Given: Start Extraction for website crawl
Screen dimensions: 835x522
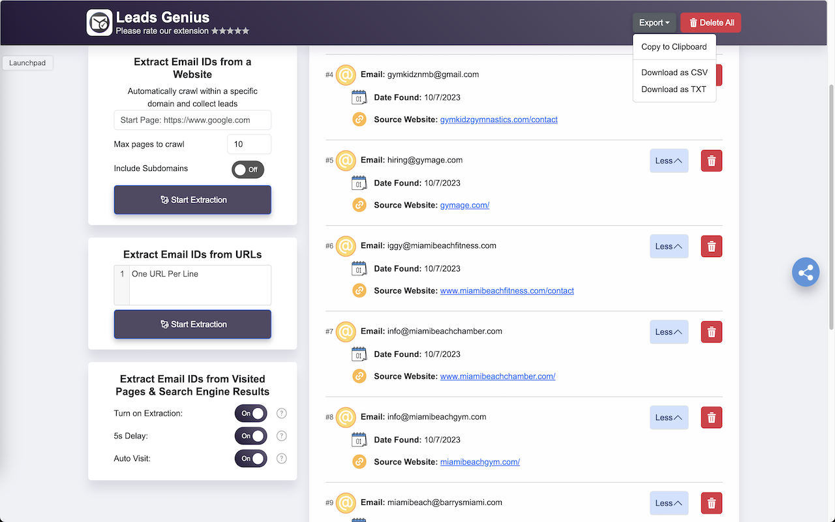Looking at the screenshot, I should pos(192,200).
